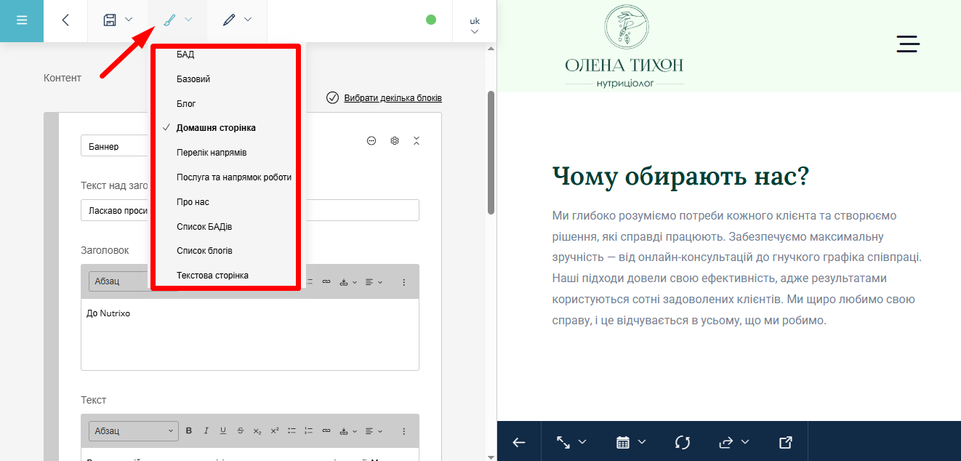The height and width of the screenshot is (461, 961).
Task: Click the back chevron in top toolbar
Action: (x=65, y=20)
